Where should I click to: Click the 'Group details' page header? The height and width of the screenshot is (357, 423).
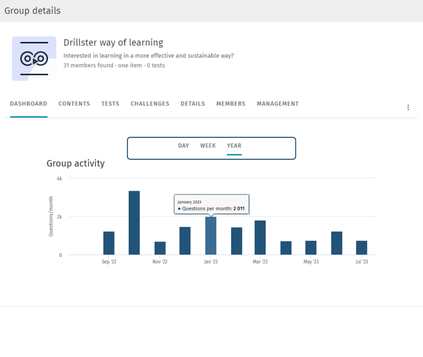click(33, 11)
